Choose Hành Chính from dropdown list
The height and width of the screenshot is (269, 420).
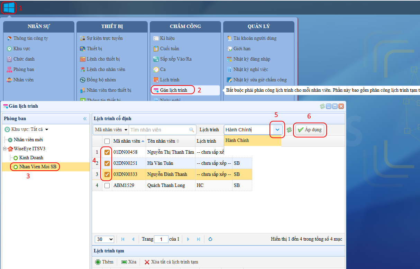(x=253, y=140)
